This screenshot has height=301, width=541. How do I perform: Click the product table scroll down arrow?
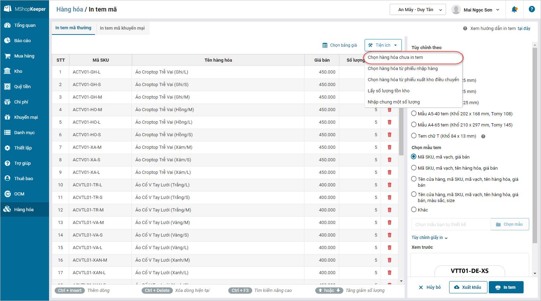(x=401, y=281)
